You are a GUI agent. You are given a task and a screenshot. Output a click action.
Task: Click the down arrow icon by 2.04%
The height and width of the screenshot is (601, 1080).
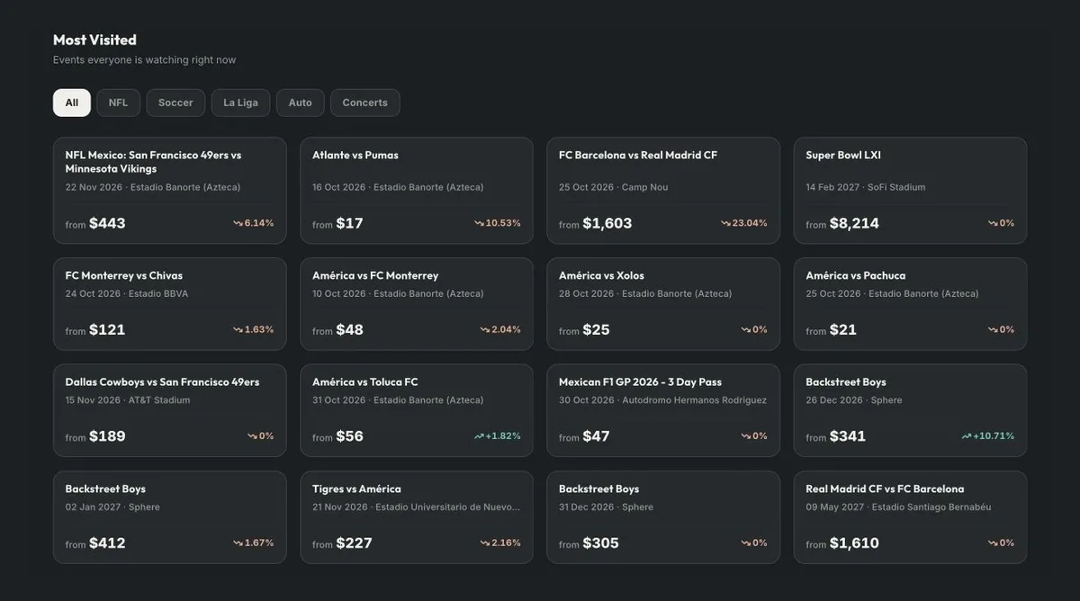pyautogui.click(x=484, y=329)
